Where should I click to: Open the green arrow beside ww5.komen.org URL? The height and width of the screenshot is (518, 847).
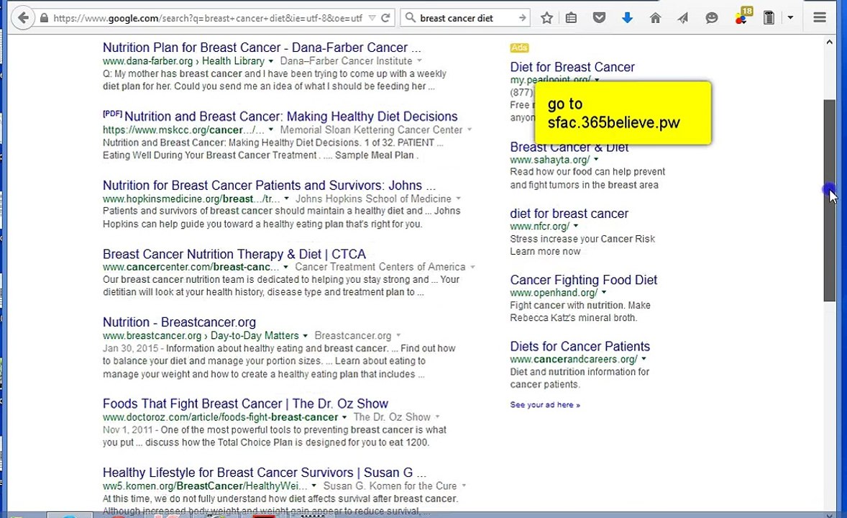(313, 486)
